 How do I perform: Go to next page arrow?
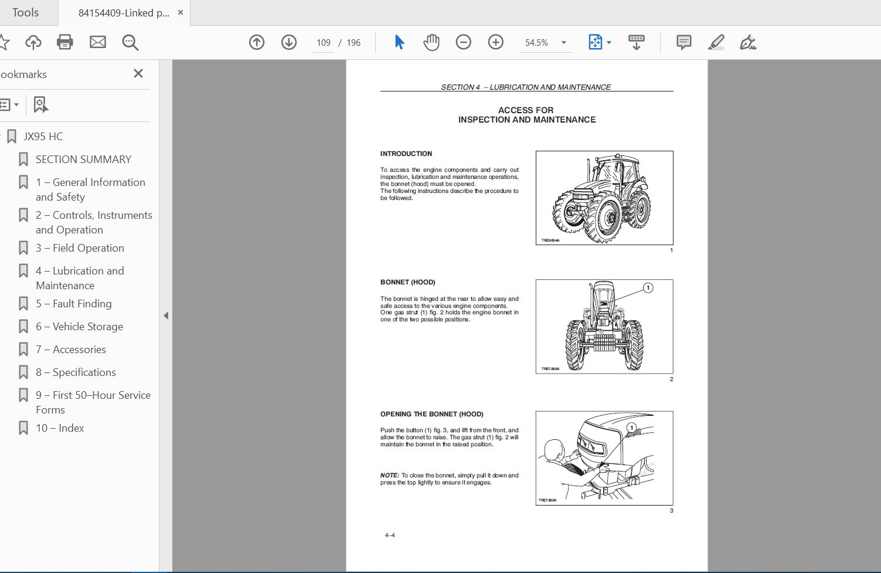point(289,42)
